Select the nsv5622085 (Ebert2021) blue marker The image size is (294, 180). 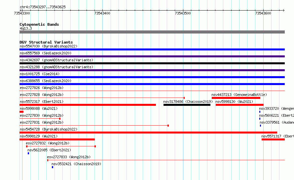28,153
